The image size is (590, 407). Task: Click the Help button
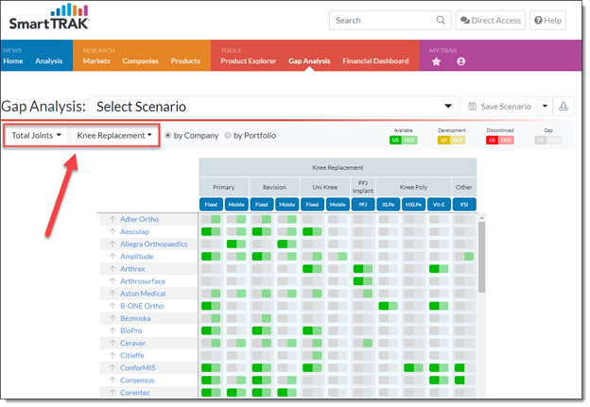pos(547,20)
